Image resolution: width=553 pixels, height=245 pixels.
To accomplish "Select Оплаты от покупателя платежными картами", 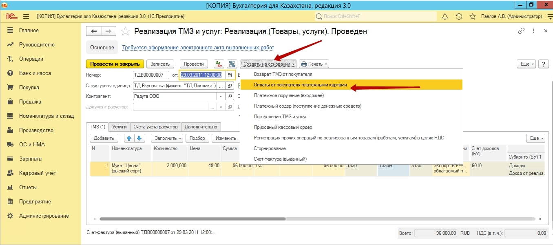I will point(300,85).
